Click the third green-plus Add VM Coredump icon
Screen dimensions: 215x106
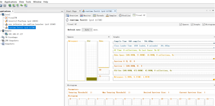pyautogui.click(x=18, y=6)
